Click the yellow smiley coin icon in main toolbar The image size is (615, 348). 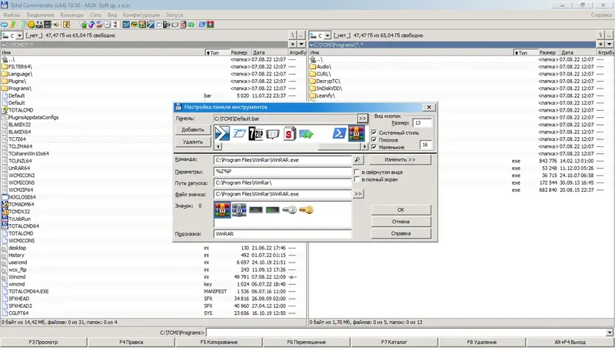pyautogui.click(x=31, y=25)
